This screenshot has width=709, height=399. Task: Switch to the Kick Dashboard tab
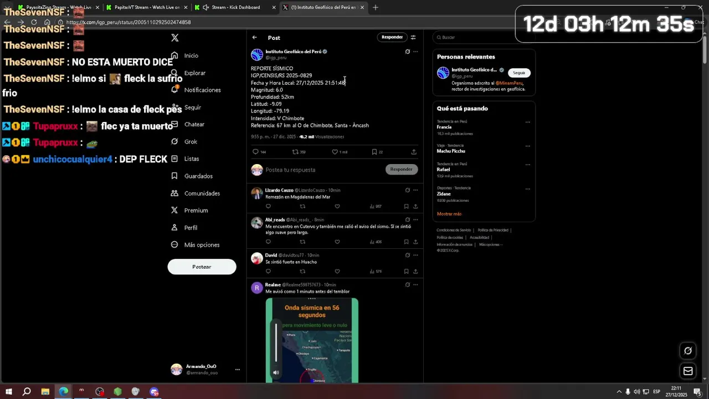click(236, 7)
